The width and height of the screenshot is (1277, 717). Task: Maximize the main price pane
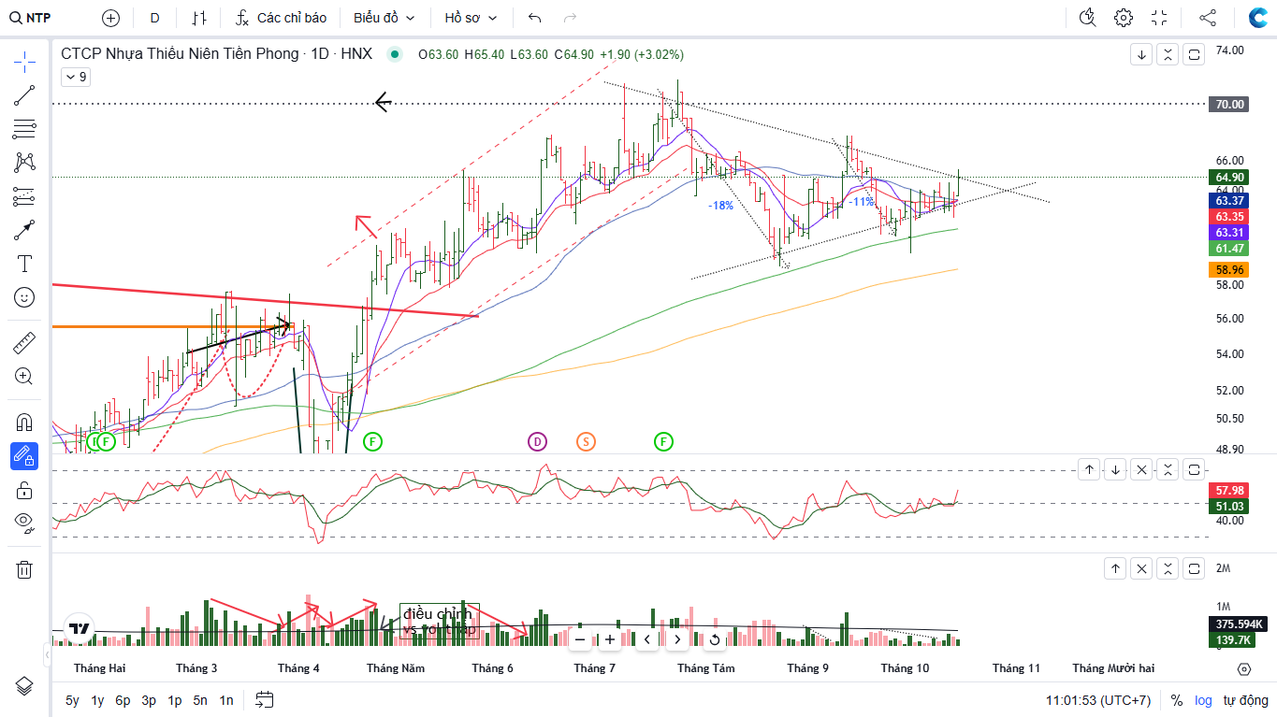click(1194, 54)
